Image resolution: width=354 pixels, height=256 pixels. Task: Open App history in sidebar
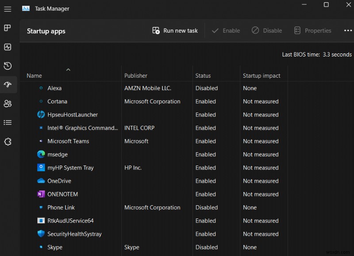pyautogui.click(x=8, y=66)
